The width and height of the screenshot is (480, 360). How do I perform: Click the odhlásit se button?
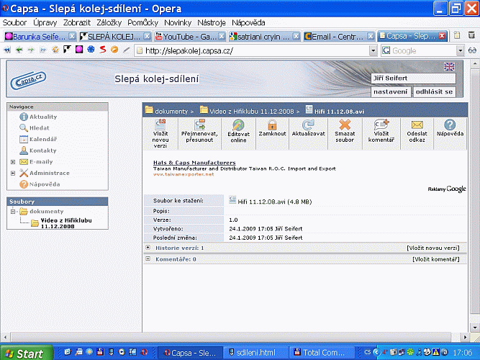[x=434, y=91]
